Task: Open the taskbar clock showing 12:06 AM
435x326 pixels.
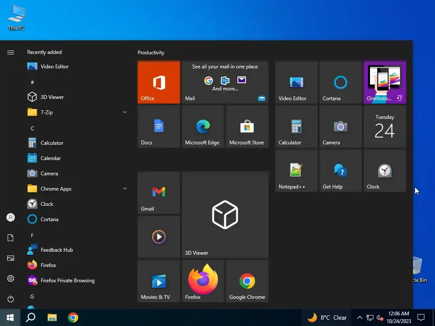Action: click(x=398, y=318)
